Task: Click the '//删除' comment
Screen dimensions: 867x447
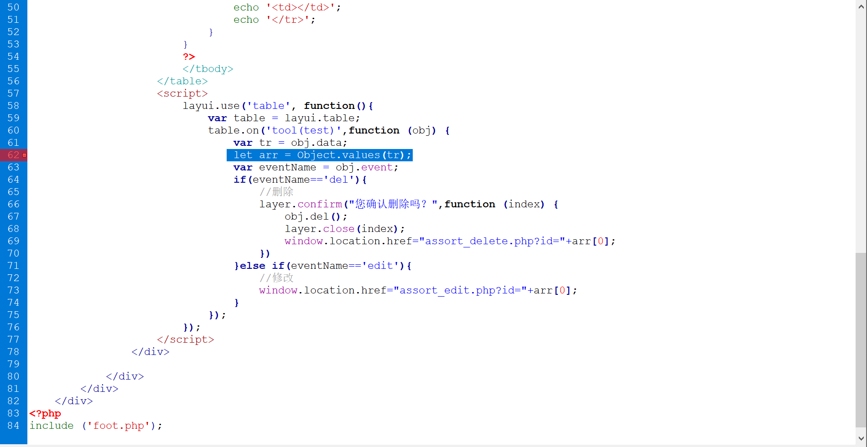Action: pos(276,192)
